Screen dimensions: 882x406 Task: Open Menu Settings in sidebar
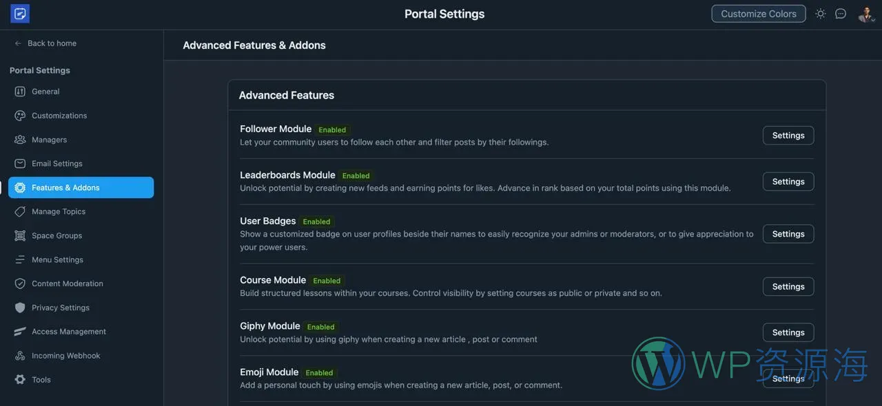(57, 260)
